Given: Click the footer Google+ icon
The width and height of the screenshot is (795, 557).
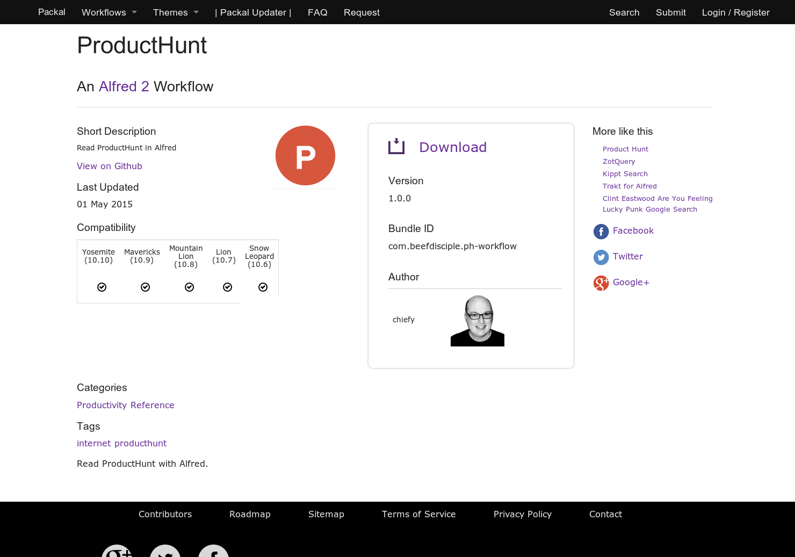Looking at the screenshot, I should (x=117, y=552).
